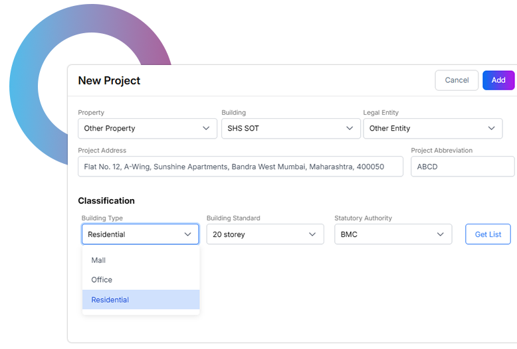Open the Legal Entity field showing Other Entity
This screenshot has height=349, width=517.
click(x=425, y=129)
